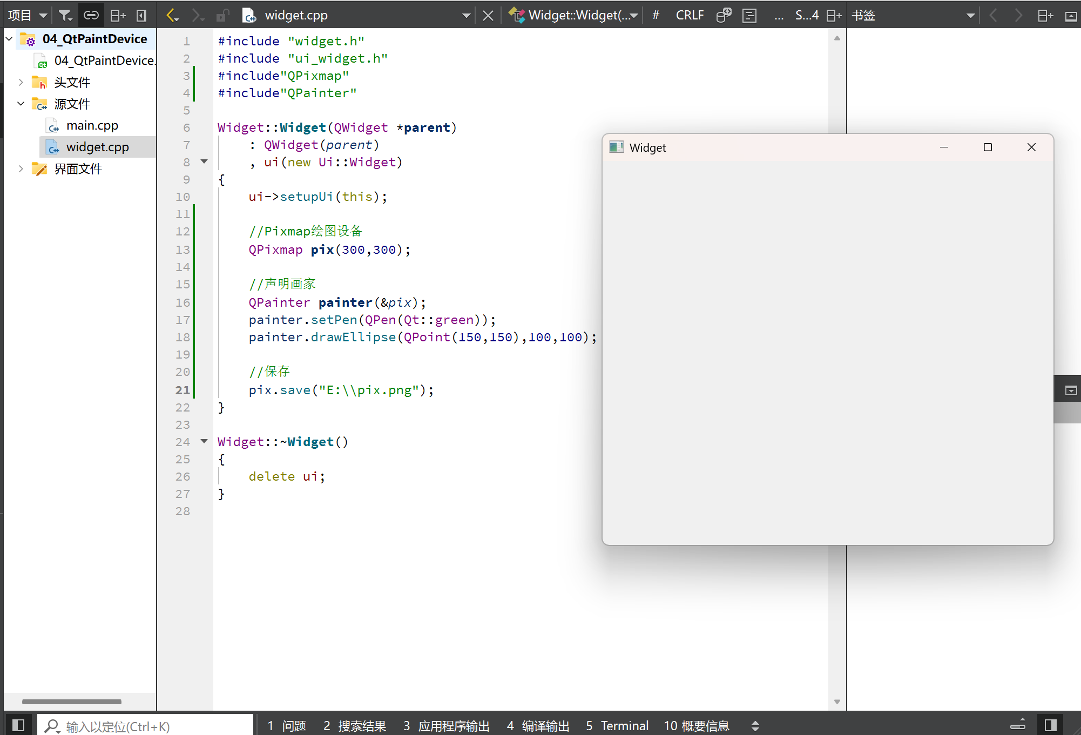
Task: Toggle left sidebar visibility in status bar
Action: (x=18, y=725)
